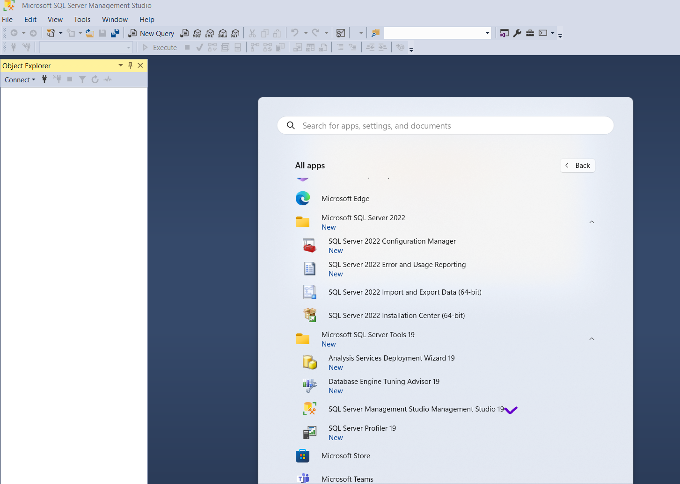Click the Save All icon

click(x=115, y=33)
